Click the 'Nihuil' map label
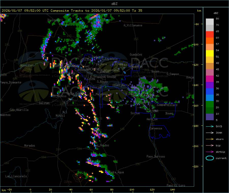Viewport: 229px width, 193px height. [60, 116]
